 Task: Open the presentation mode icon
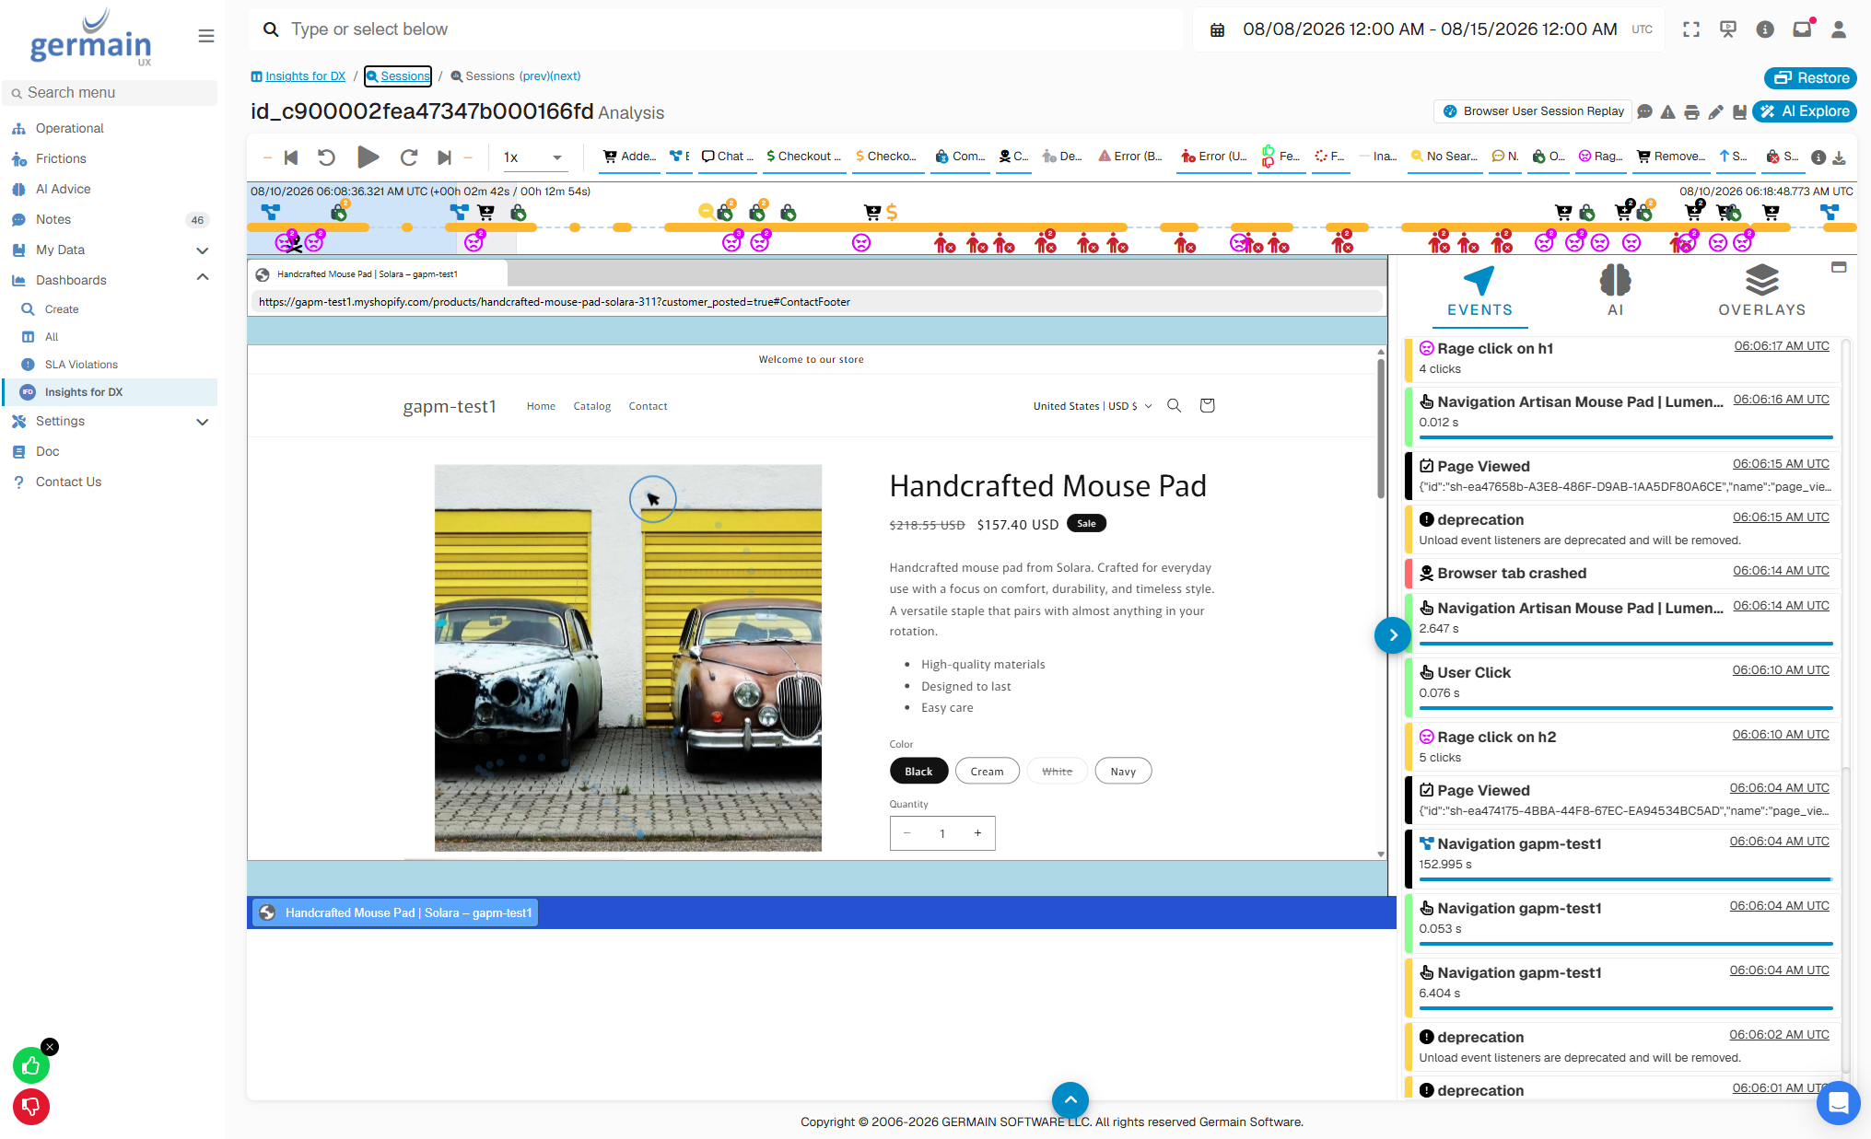pyautogui.click(x=1728, y=29)
